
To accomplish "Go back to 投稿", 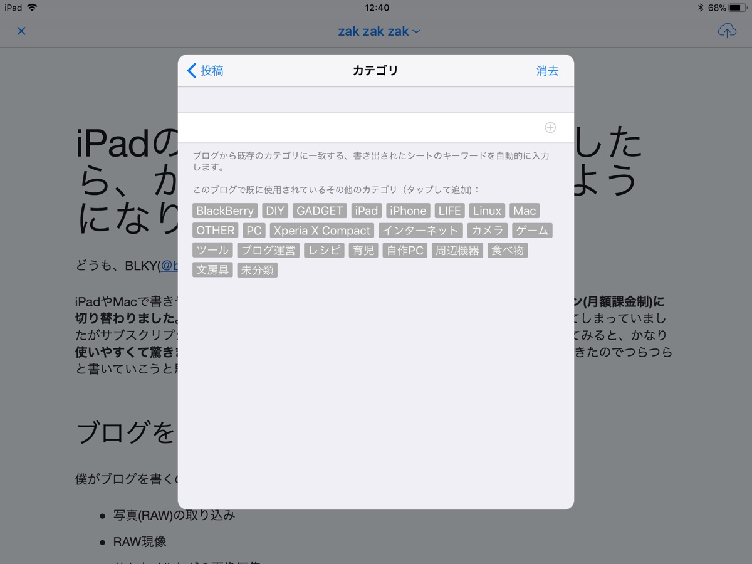I will click(206, 71).
